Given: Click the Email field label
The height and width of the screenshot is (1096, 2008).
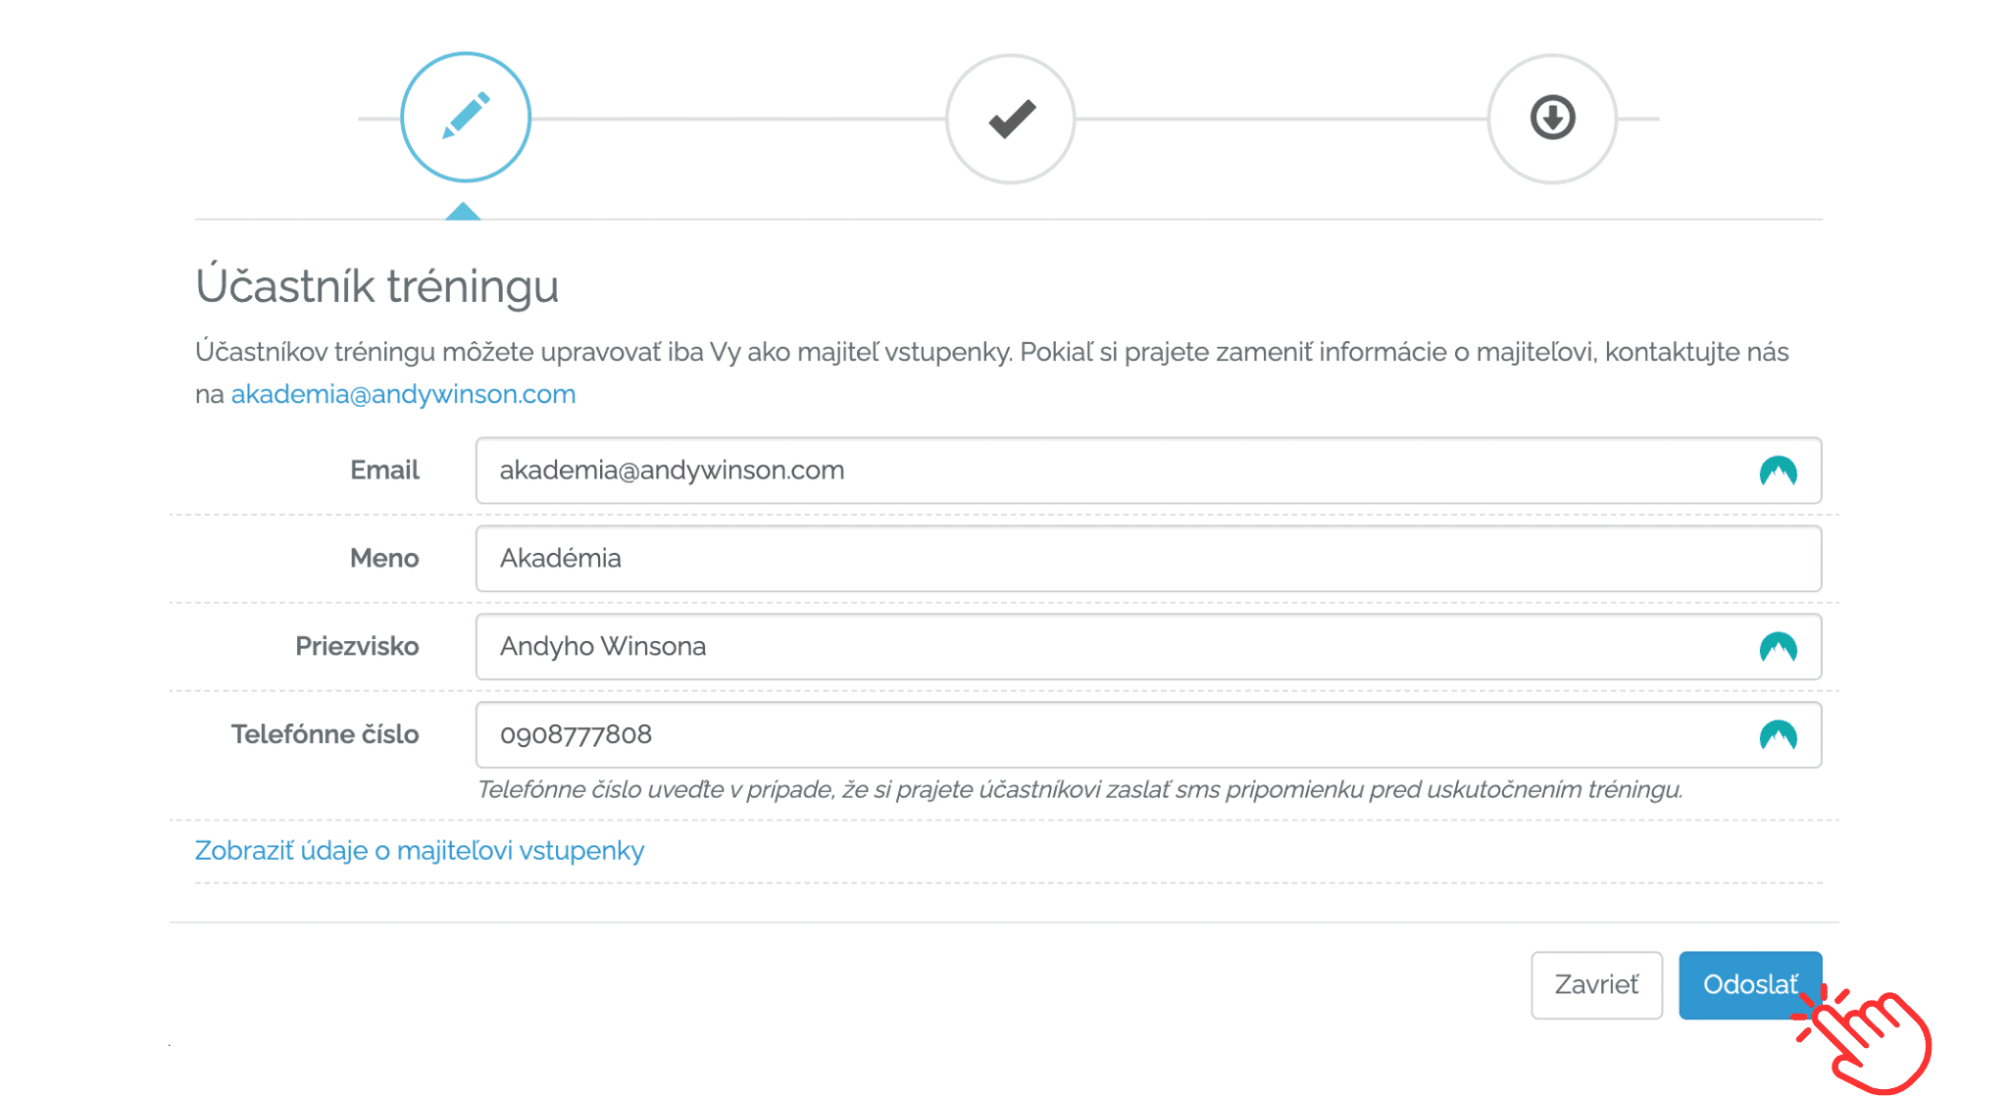Looking at the screenshot, I should pyautogui.click(x=384, y=471).
